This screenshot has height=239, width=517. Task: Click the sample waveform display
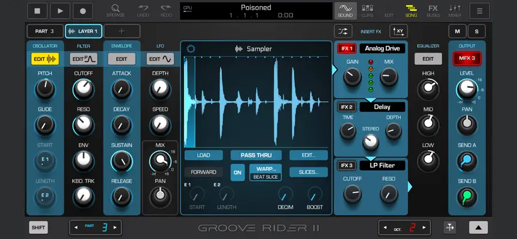256,102
